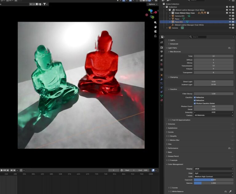Open the Scene properties tab
This screenshot has height=194, width=236.
(x=162, y=60)
